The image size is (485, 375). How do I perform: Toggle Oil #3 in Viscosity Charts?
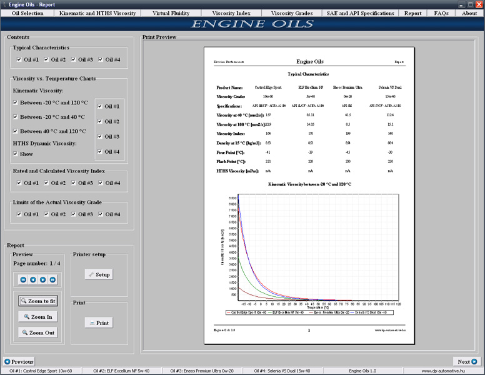click(100, 136)
